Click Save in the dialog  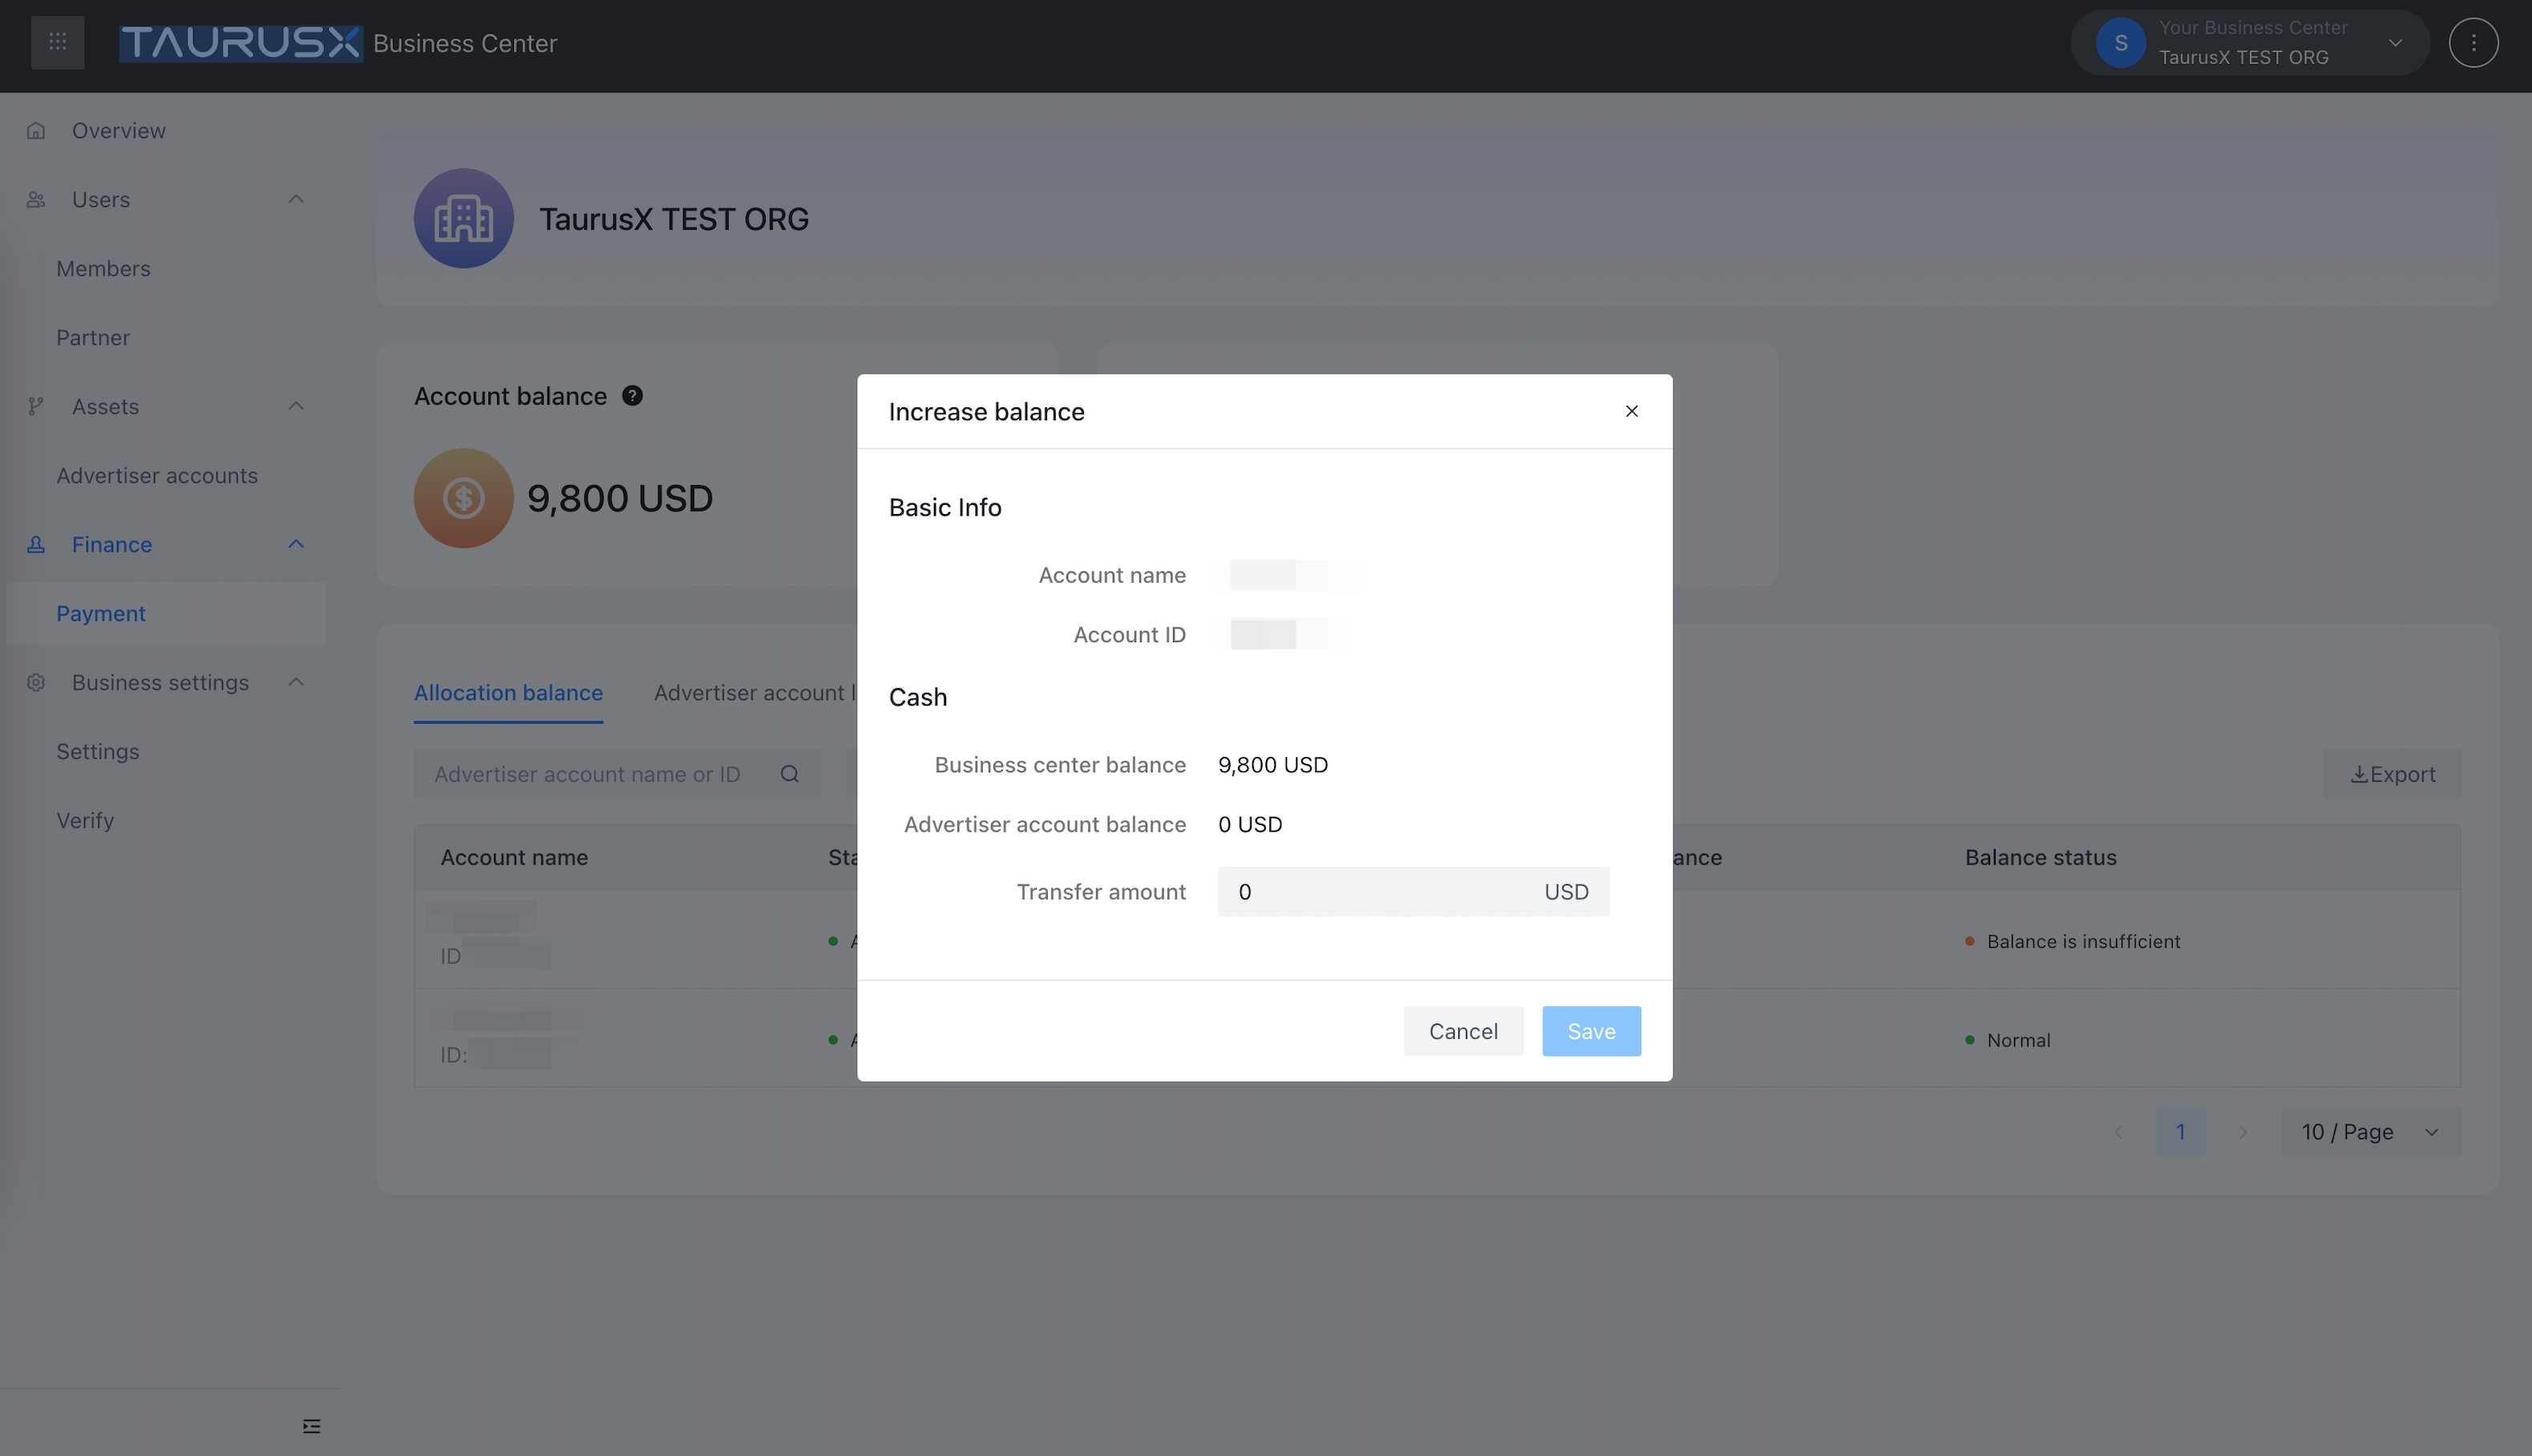tap(1591, 1031)
